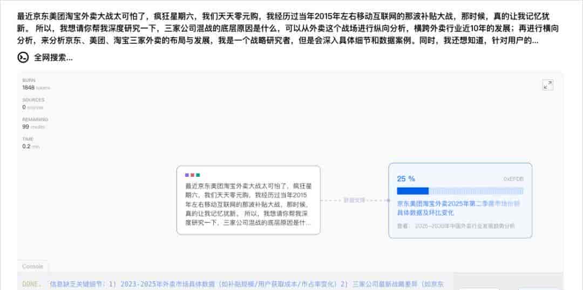This screenshot has height=290, width=583.
Task: Click the TIME 0.2 min stat
Action: click(31, 143)
